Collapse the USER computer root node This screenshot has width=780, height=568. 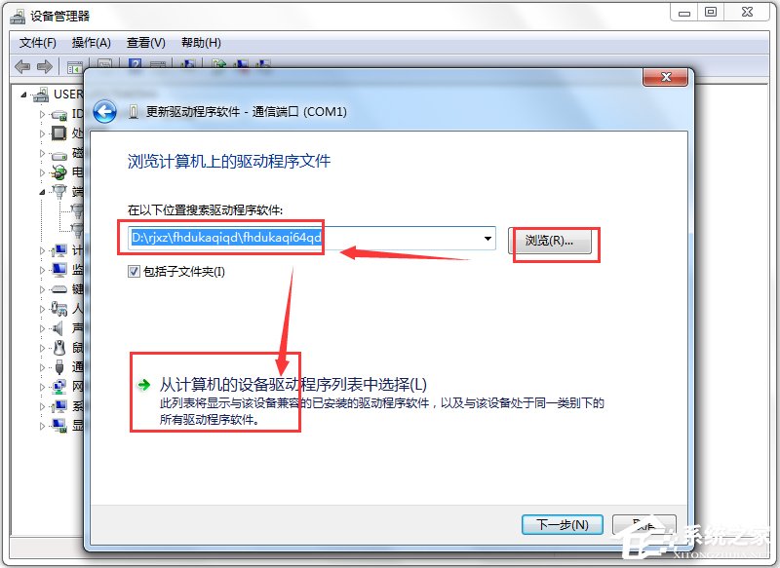click(x=23, y=95)
